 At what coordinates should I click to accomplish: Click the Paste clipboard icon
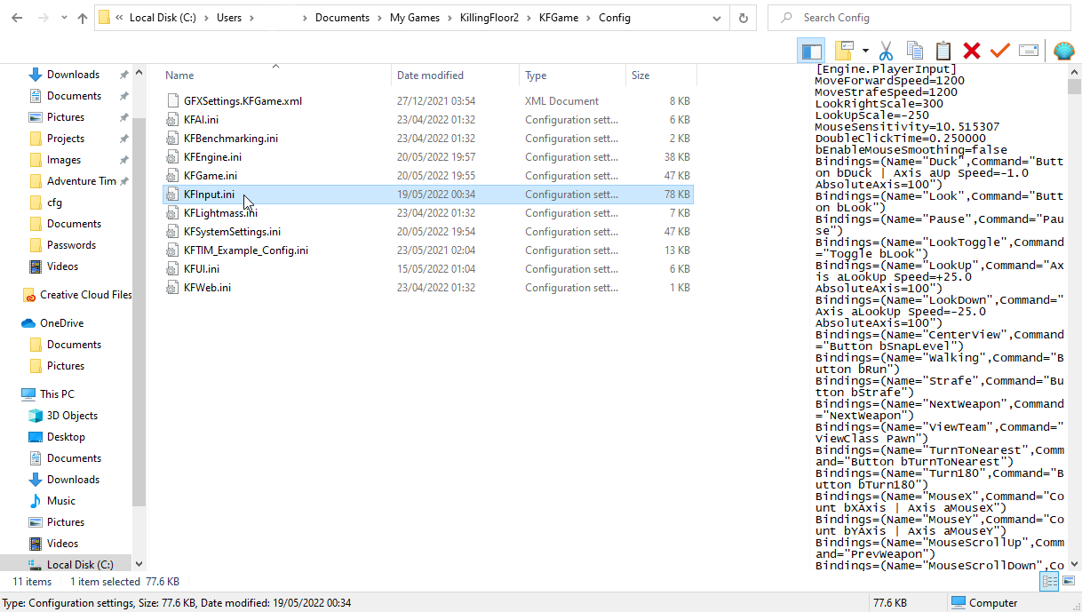[943, 51]
